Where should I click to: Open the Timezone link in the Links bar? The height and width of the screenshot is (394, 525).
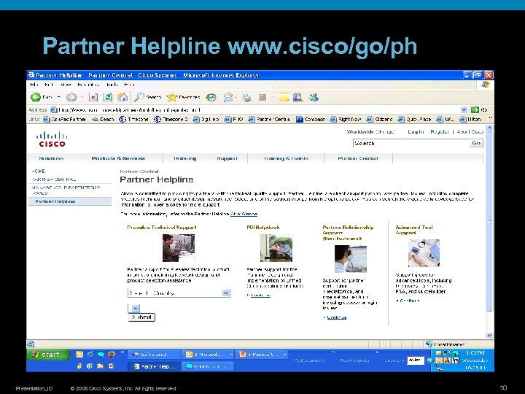(133, 119)
